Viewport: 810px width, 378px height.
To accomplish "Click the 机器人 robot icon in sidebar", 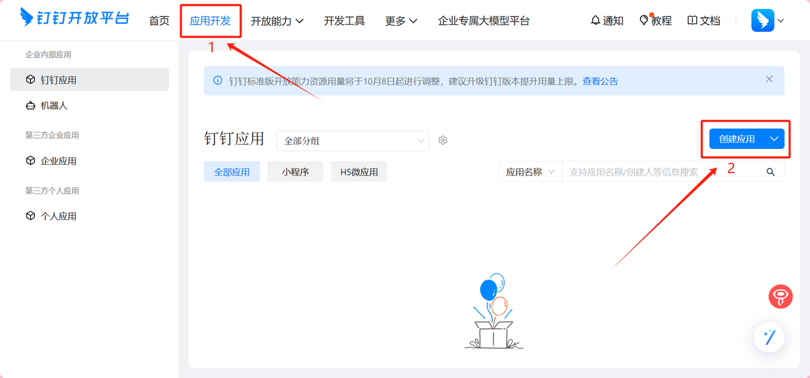I will pyautogui.click(x=30, y=105).
